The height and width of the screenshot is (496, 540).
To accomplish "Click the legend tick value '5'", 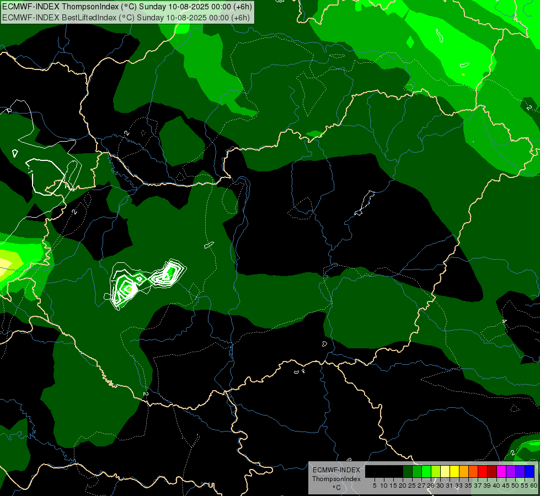I will coord(375,486).
